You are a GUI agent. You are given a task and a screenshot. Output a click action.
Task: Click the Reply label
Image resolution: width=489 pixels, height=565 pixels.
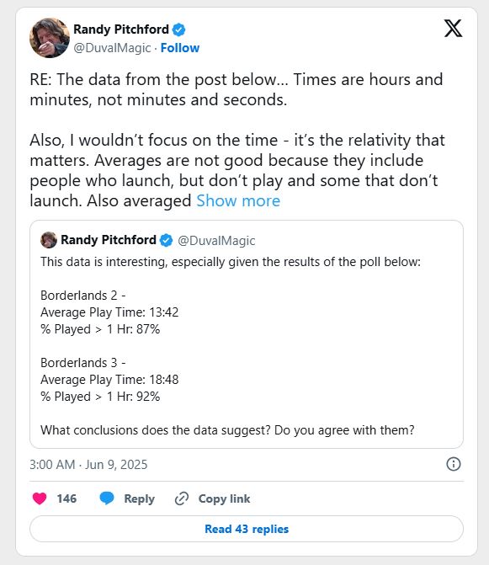coord(140,498)
